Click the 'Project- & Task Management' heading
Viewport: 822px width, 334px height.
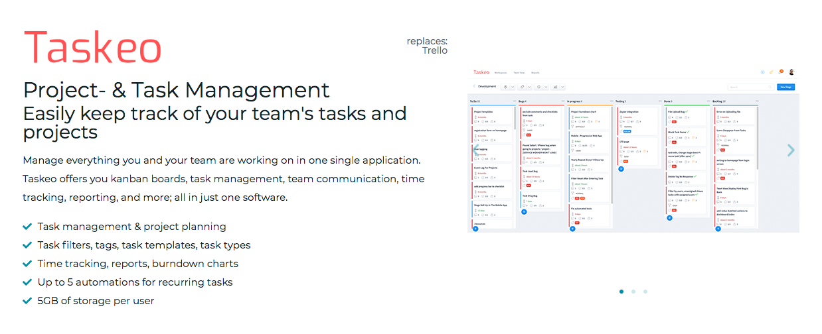click(x=176, y=89)
